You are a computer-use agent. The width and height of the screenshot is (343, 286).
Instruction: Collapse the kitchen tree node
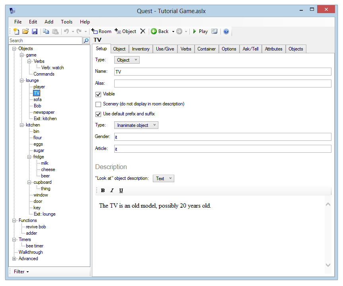point(21,125)
